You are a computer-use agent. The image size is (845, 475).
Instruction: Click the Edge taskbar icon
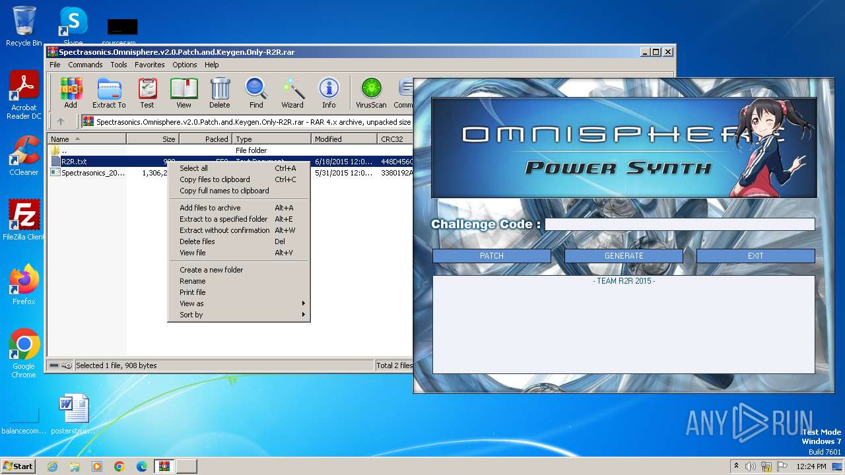tap(142, 466)
